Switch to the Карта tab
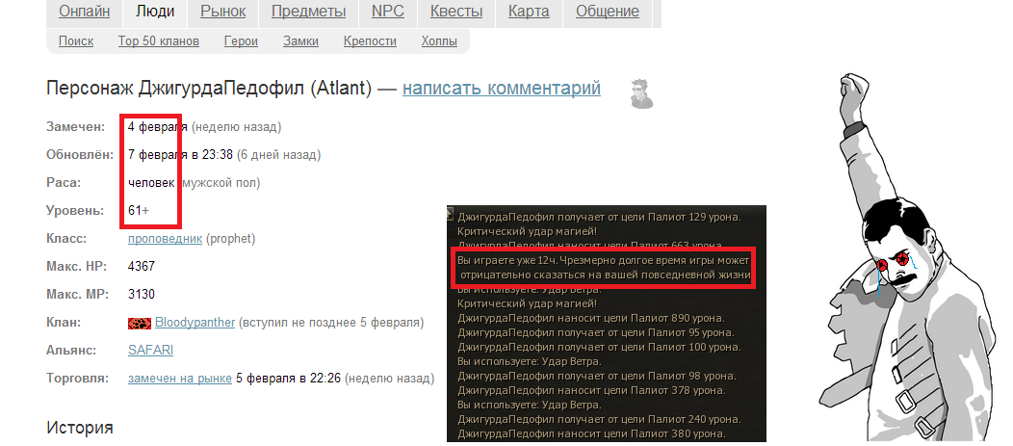Image resolution: width=1013 pixels, height=446 pixels. pyautogui.click(x=529, y=11)
